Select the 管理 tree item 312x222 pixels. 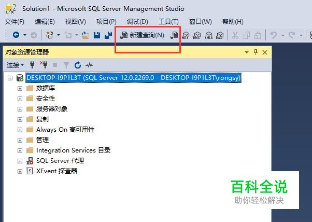coord(42,140)
